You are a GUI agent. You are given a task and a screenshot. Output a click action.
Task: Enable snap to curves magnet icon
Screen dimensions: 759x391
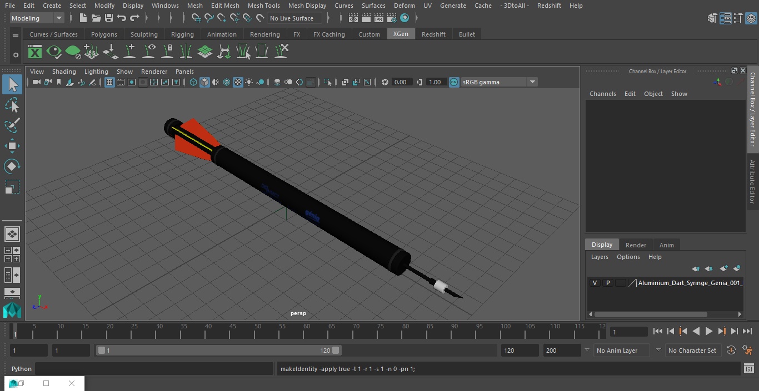pyautogui.click(x=209, y=18)
